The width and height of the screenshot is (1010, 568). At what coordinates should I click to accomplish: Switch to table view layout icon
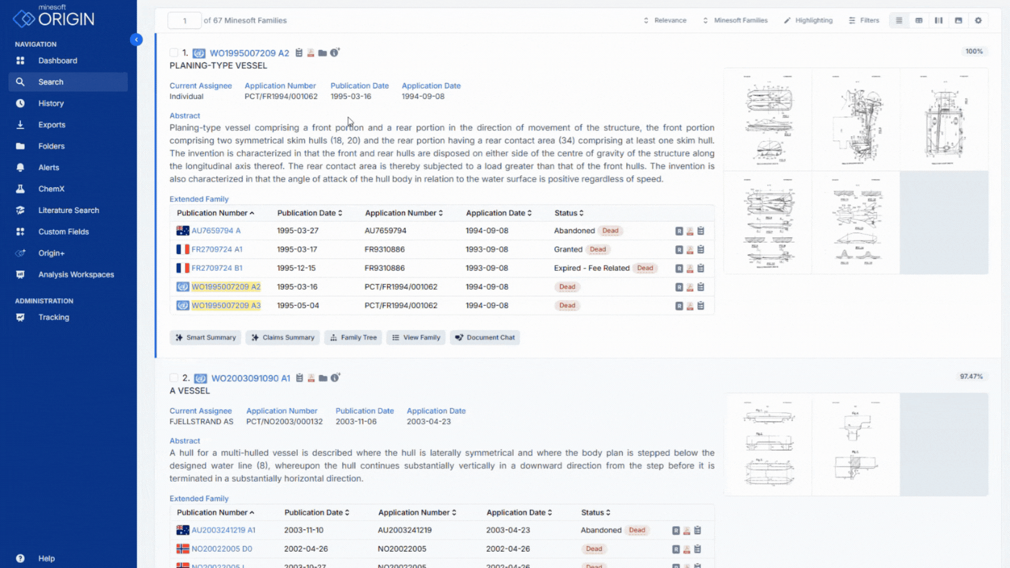coord(918,21)
